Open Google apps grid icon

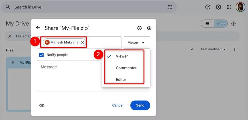pyautogui.click(x=229, y=7)
